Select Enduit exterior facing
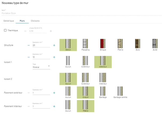The width and height of the screenshot is (162, 116). [85, 92]
